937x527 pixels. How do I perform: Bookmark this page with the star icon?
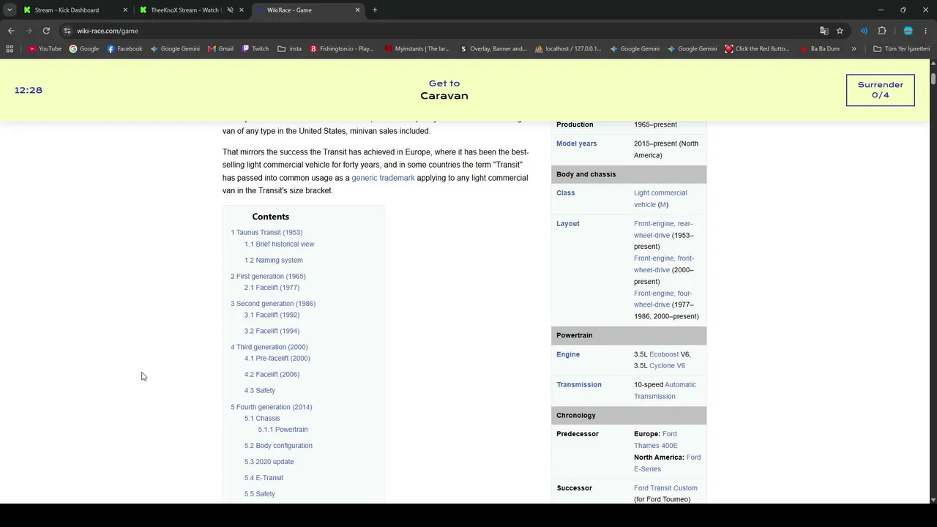pos(840,31)
